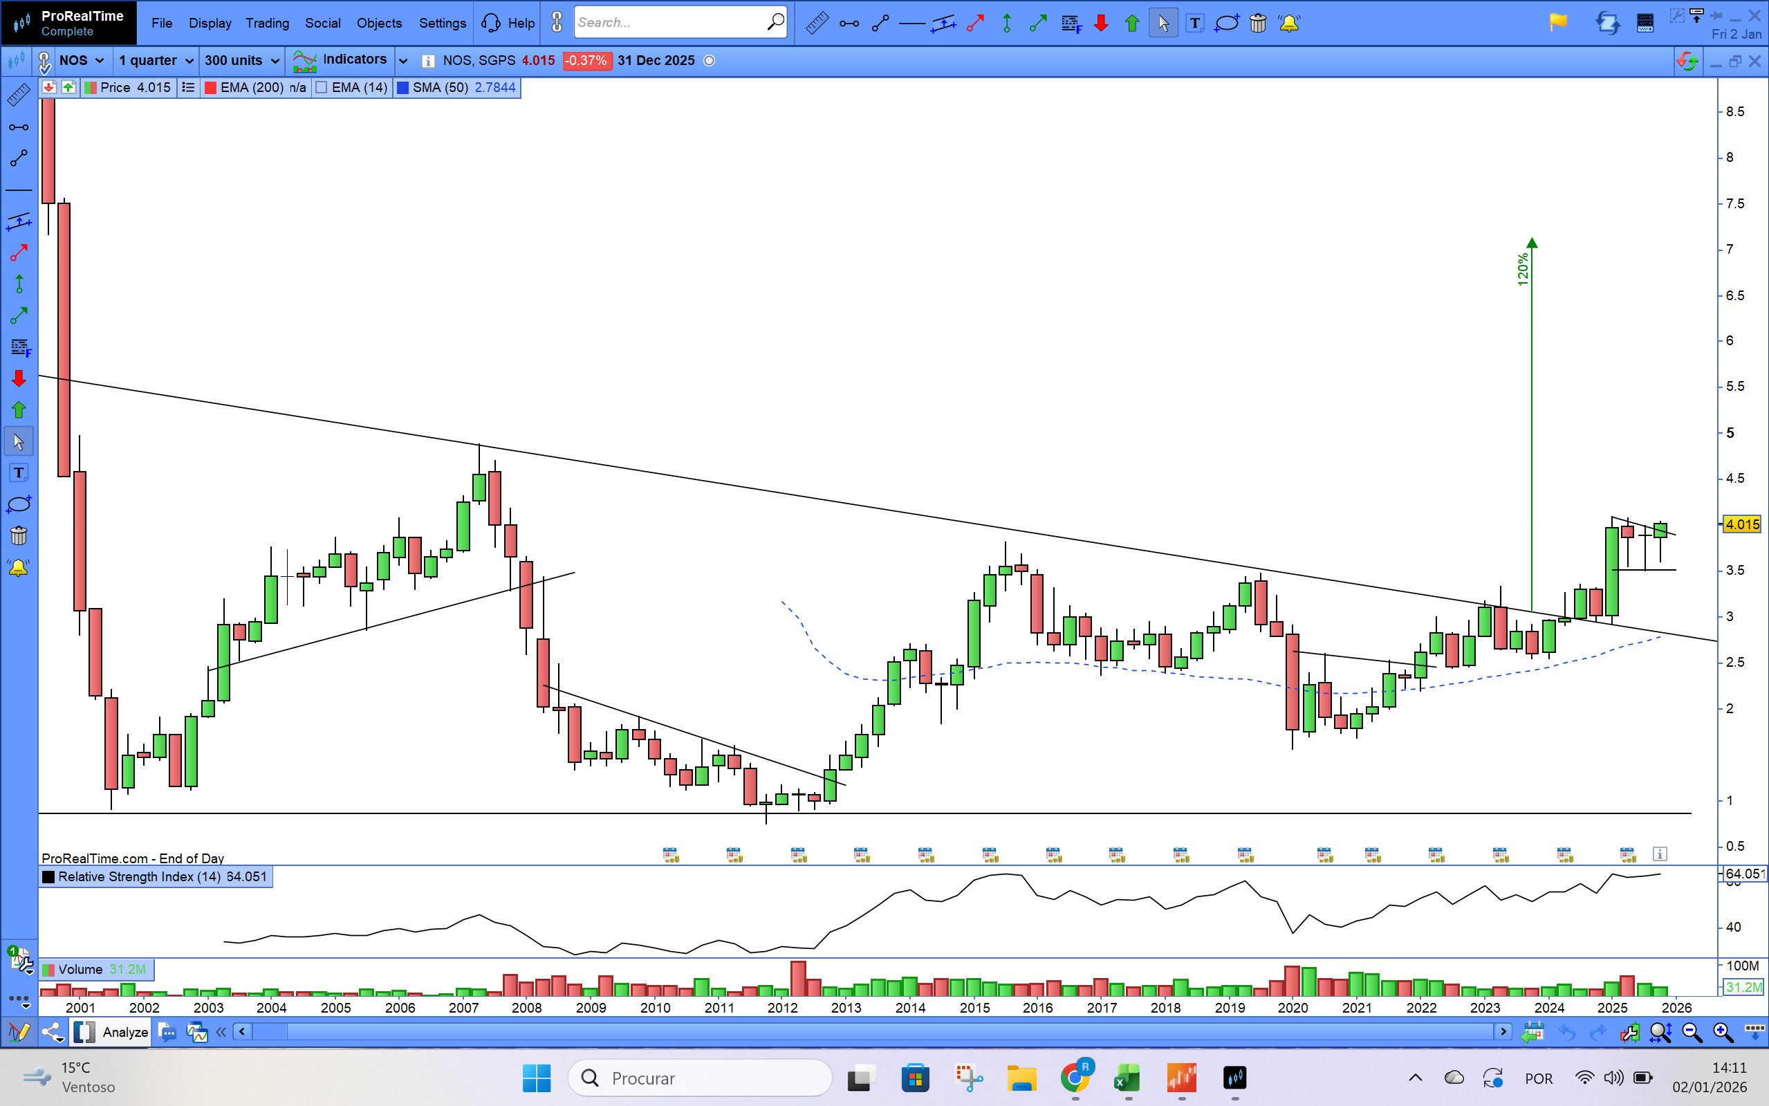1769x1106 pixels.
Task: Select the ellipse drawing tool in top toolbar
Action: (1226, 24)
